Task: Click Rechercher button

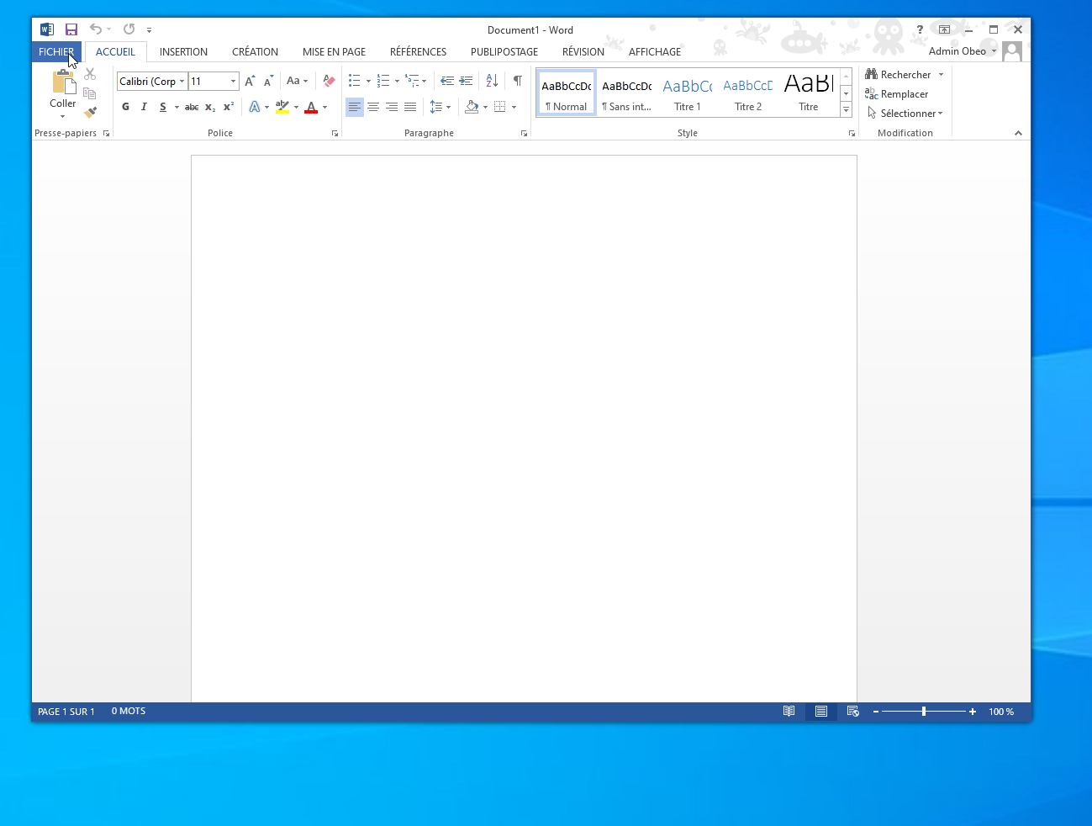Action: (897, 75)
